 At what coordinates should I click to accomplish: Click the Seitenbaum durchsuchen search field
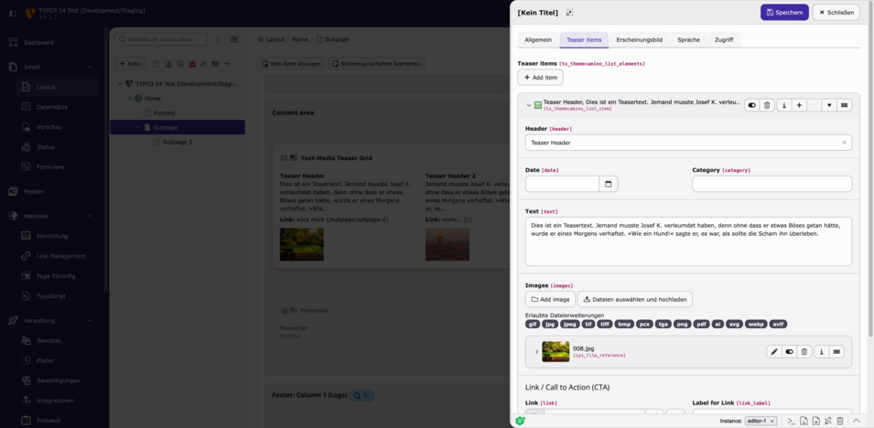[161, 39]
